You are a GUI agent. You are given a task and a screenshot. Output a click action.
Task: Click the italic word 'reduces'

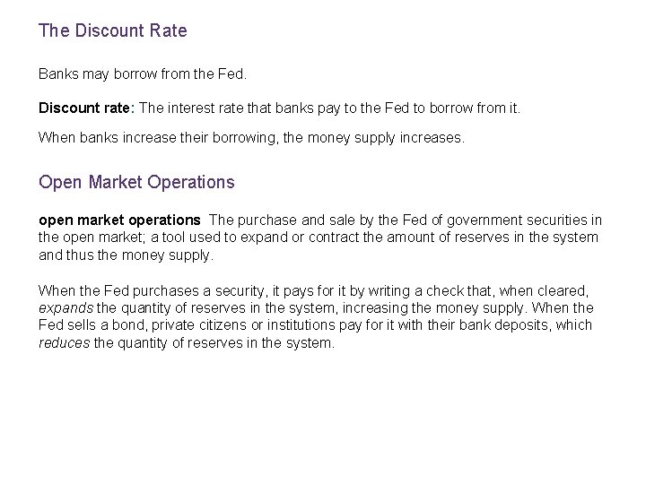[x=63, y=341]
